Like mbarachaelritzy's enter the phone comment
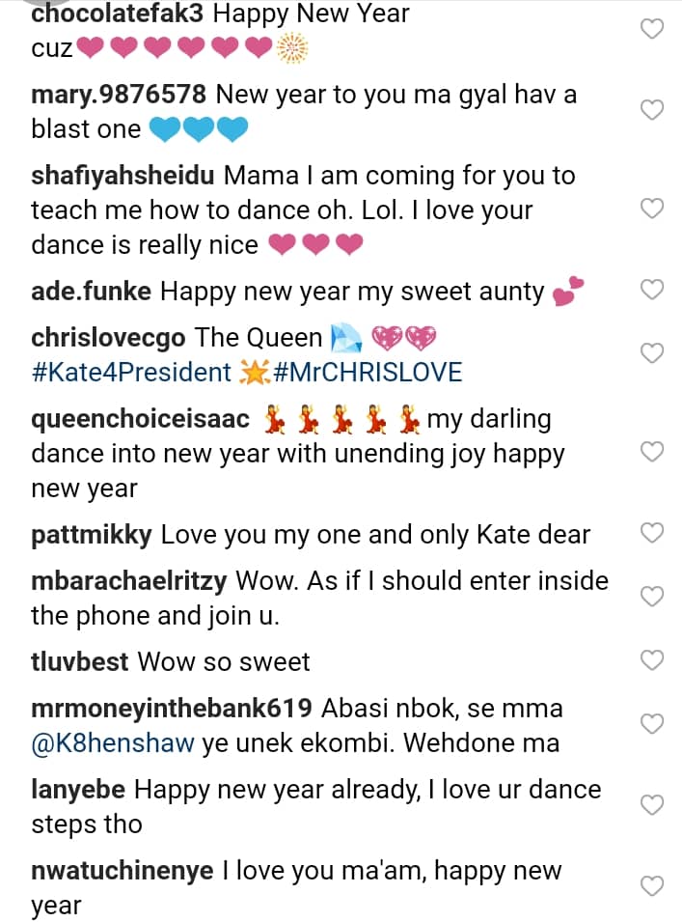 pos(653,597)
